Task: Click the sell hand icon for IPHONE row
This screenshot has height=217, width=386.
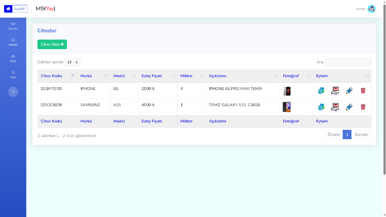Action: click(x=335, y=91)
